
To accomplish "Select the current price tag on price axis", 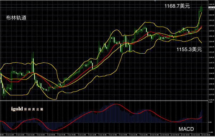I will [211, 7].
